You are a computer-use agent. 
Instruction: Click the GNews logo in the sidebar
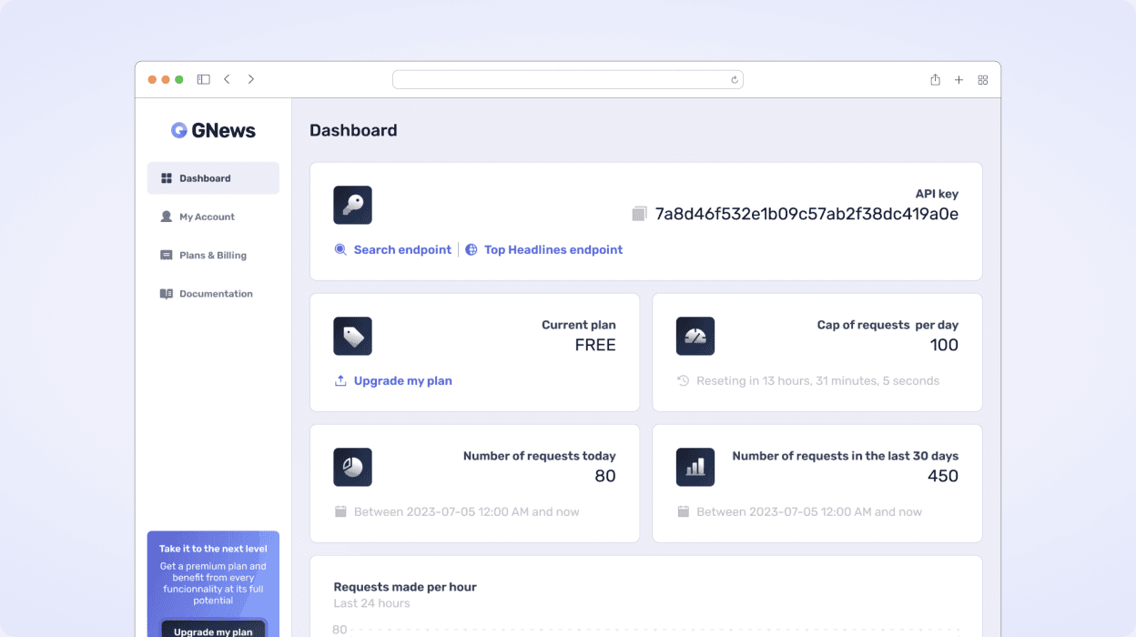click(212, 129)
